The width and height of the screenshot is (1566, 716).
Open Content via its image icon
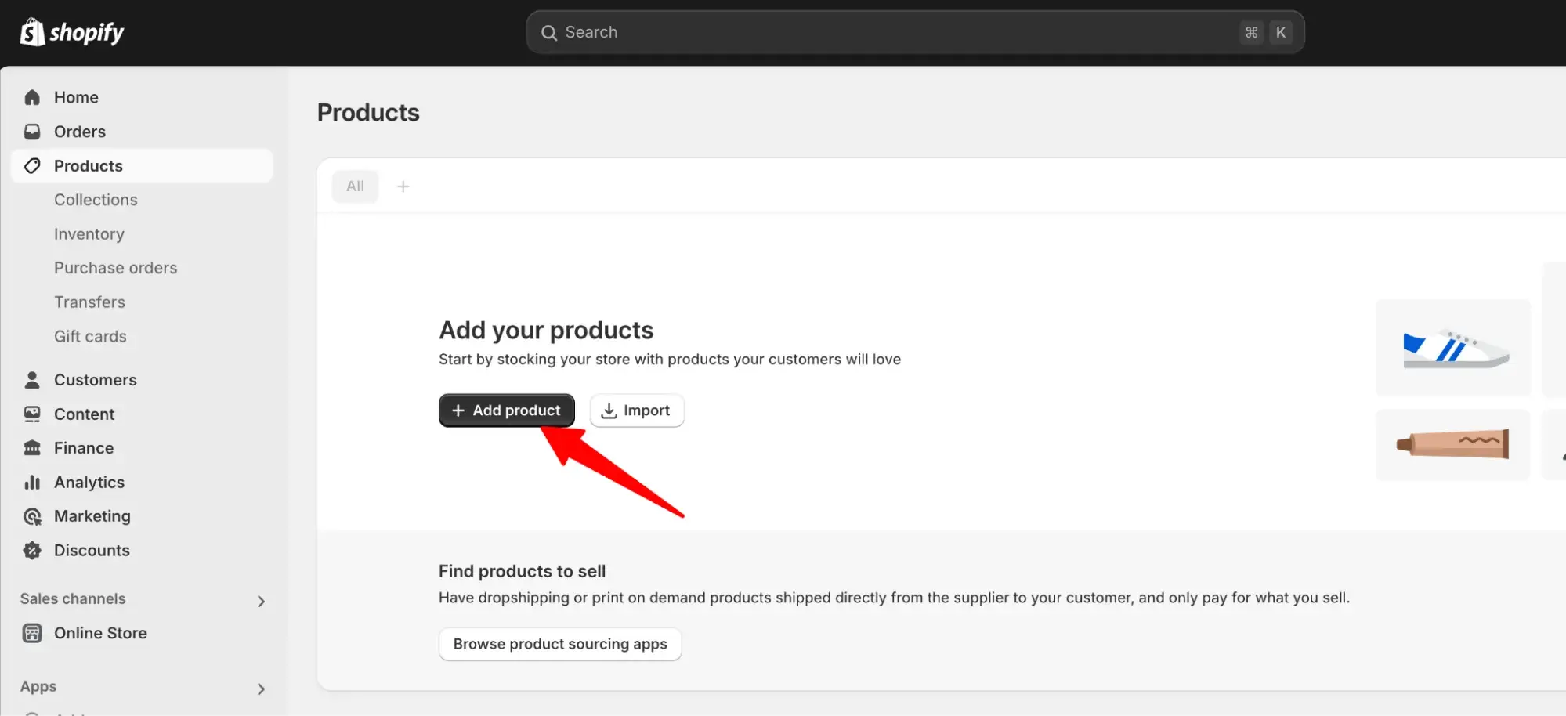click(x=32, y=414)
